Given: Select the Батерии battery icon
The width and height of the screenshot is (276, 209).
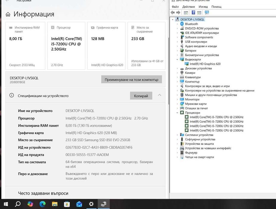Looking at the screenshot, I should [x=182, y=50].
